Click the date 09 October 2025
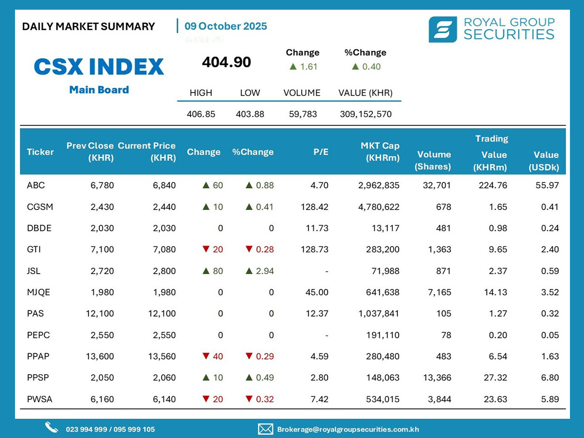 [x=225, y=26]
